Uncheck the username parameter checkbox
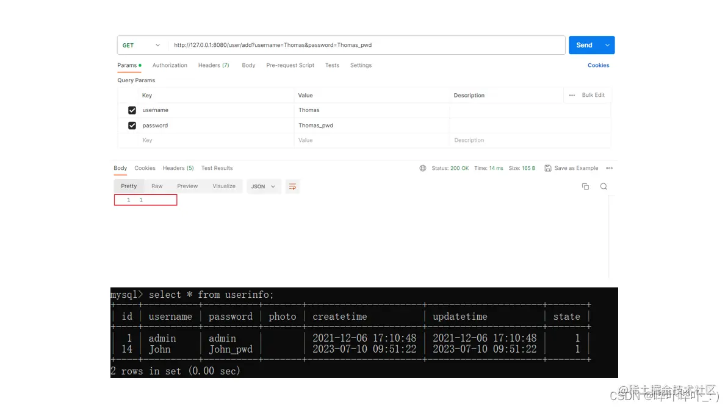The image size is (728, 408). 132,110
